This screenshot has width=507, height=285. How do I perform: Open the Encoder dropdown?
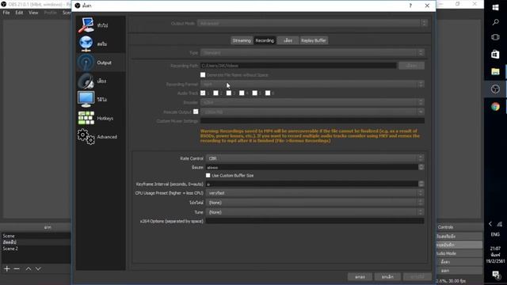point(312,102)
